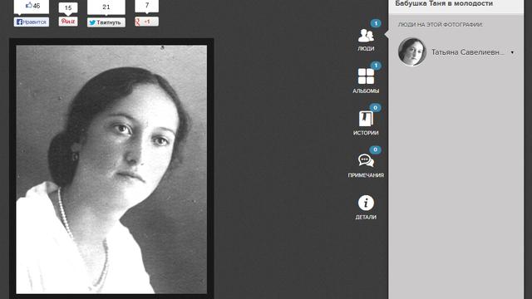Click the Google plus count 7
The height and width of the screenshot is (299, 532).
point(146,6)
